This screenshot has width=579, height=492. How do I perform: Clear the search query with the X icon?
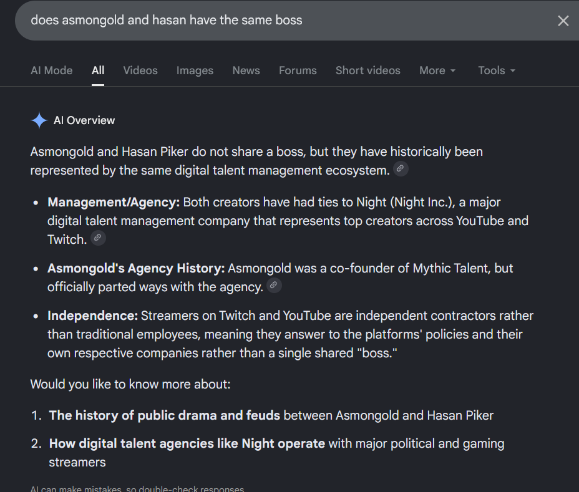point(563,21)
